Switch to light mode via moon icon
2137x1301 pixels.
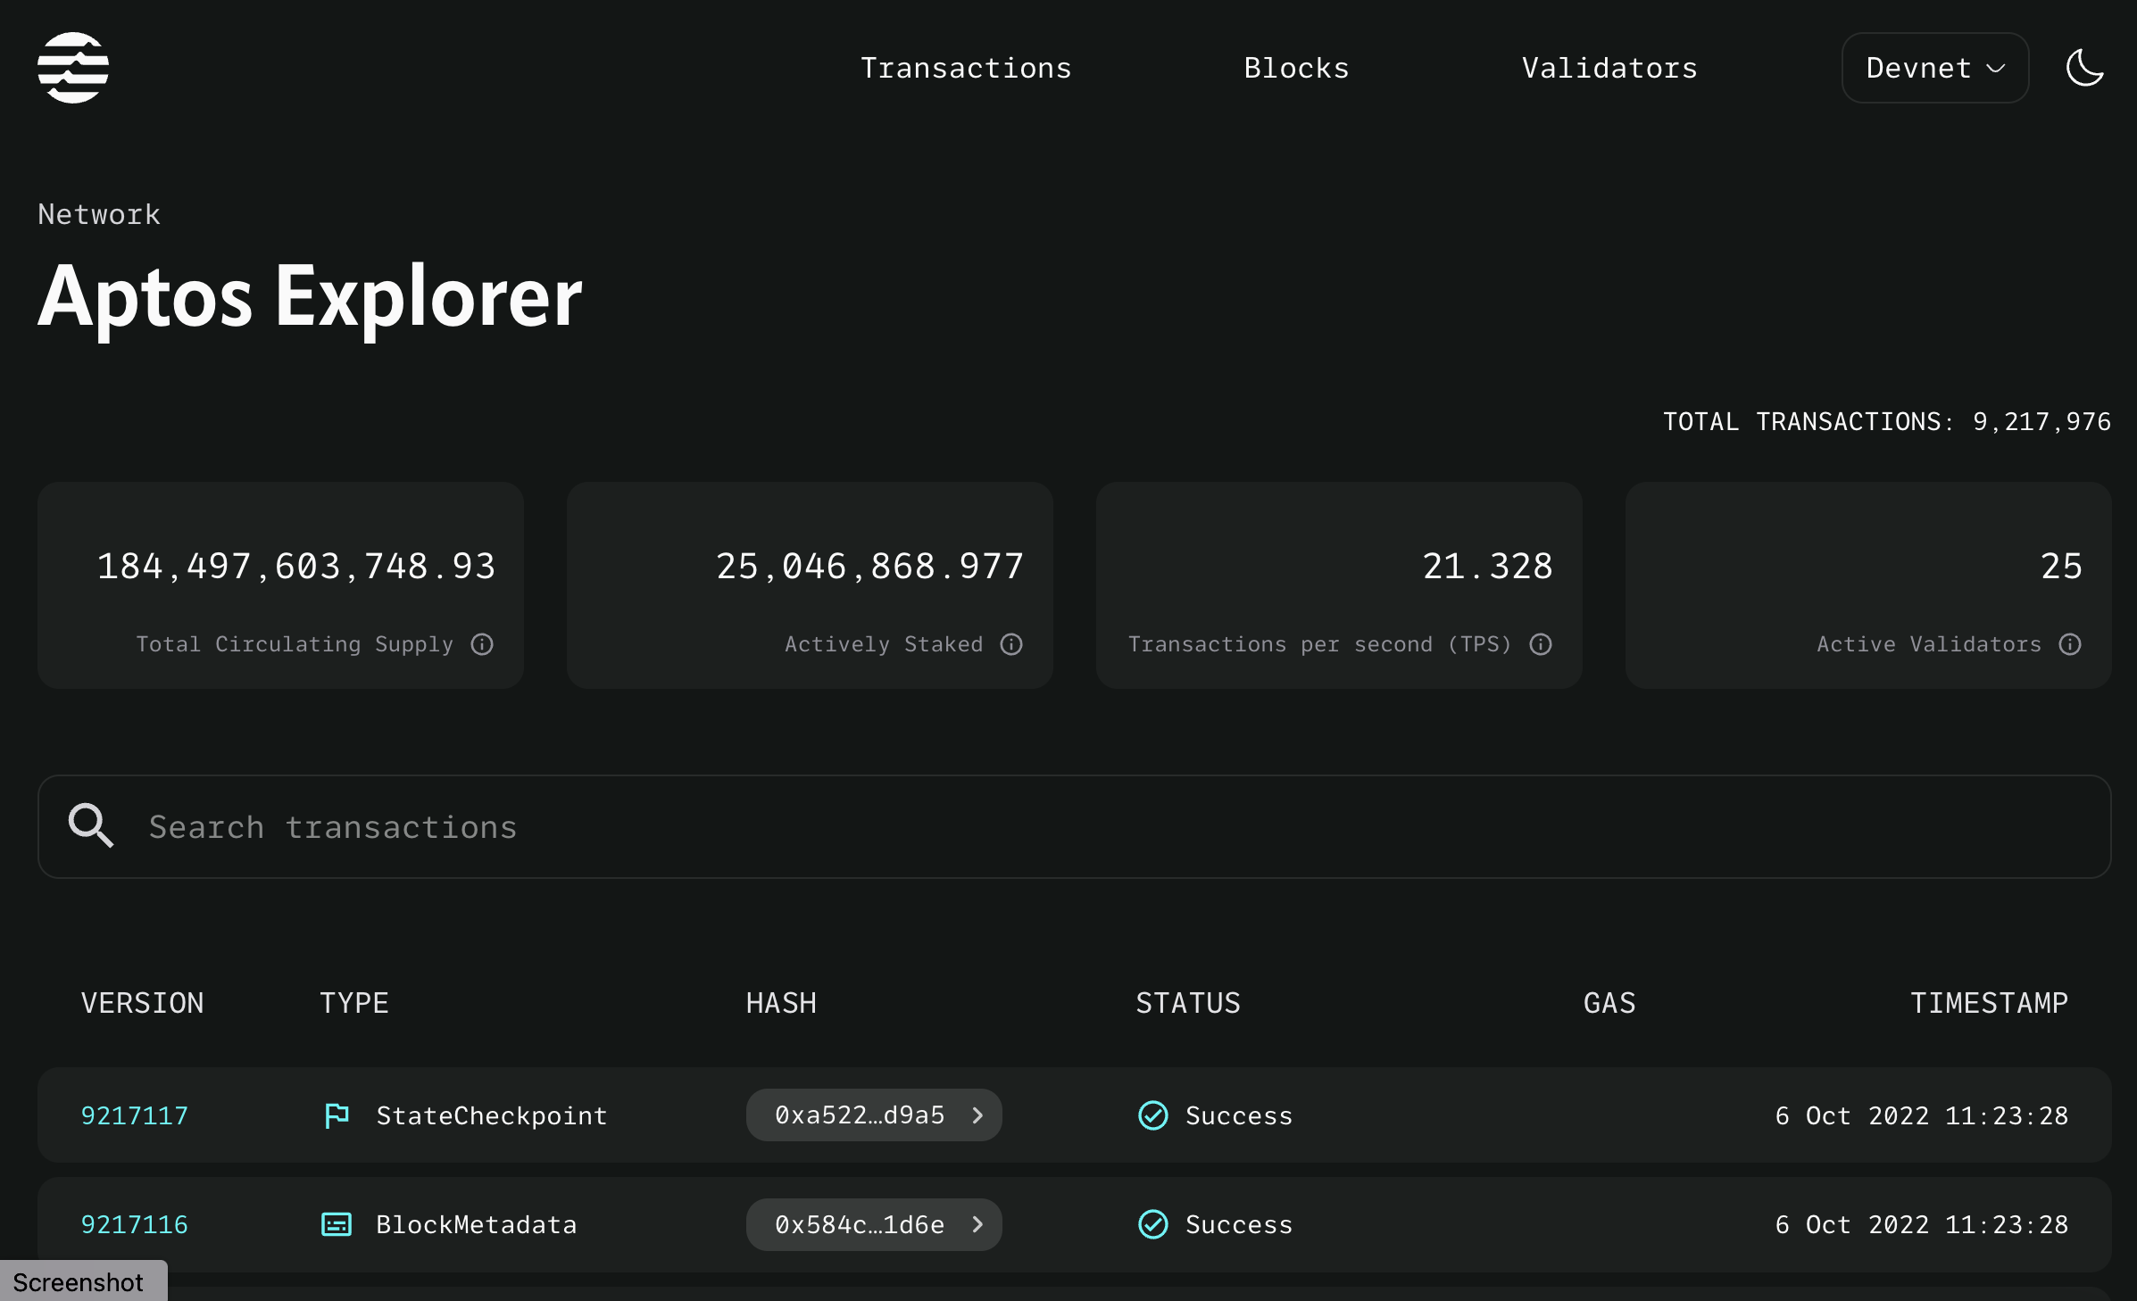tap(2084, 68)
